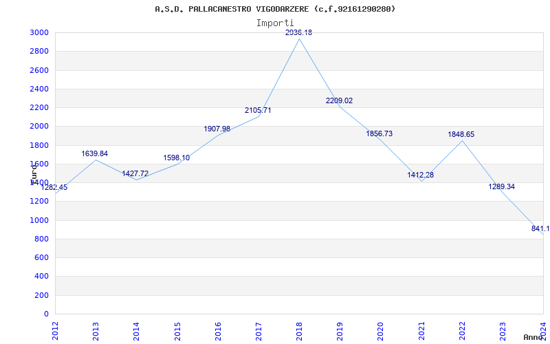Select the 2209.02 data label
Screen dimensions: 550x344
339,100
